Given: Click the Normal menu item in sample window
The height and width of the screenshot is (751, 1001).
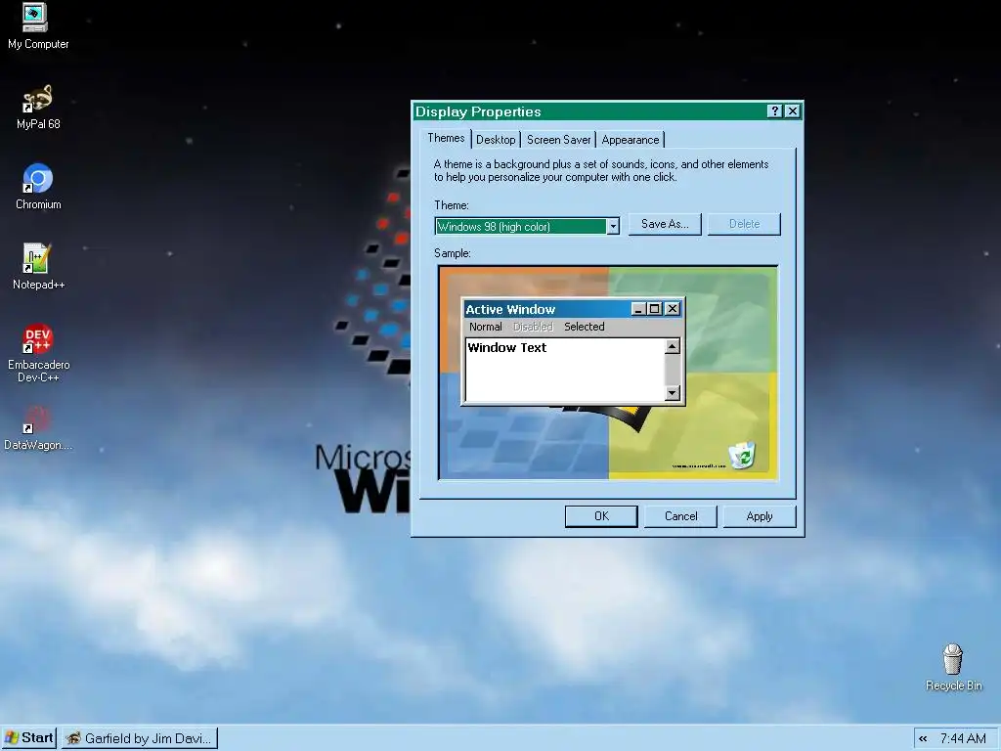Looking at the screenshot, I should point(485,327).
